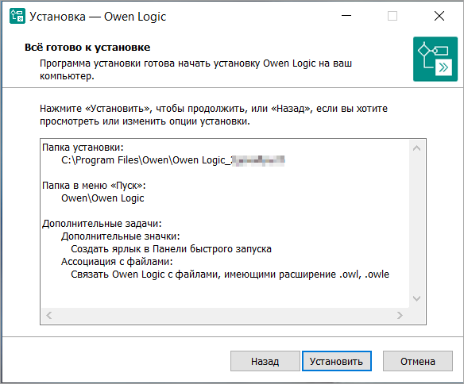Minimize the installer window
The width and height of the screenshot is (464, 384).
pos(346,16)
